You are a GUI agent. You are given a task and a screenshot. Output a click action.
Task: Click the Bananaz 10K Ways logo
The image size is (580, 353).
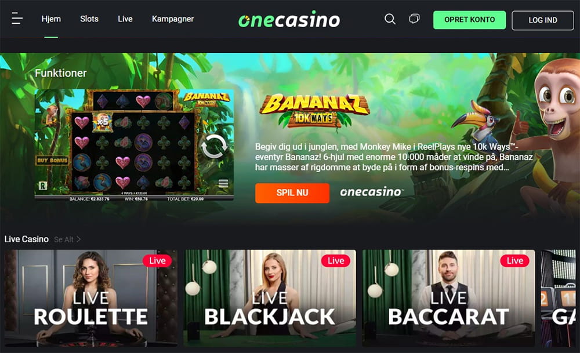pyautogui.click(x=315, y=111)
